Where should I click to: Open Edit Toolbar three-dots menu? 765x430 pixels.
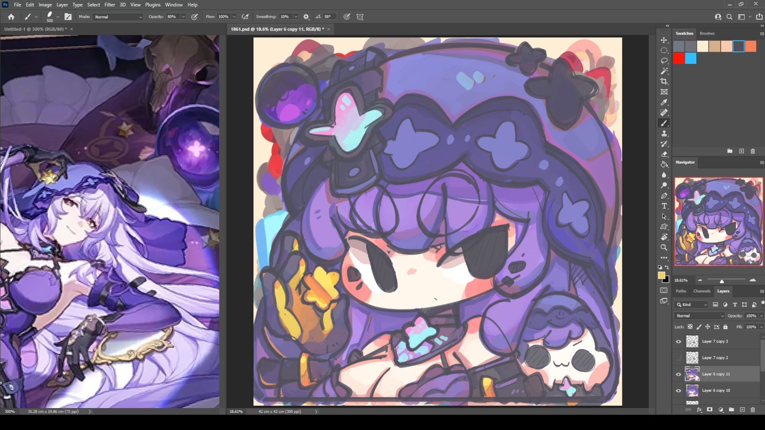pos(664,258)
